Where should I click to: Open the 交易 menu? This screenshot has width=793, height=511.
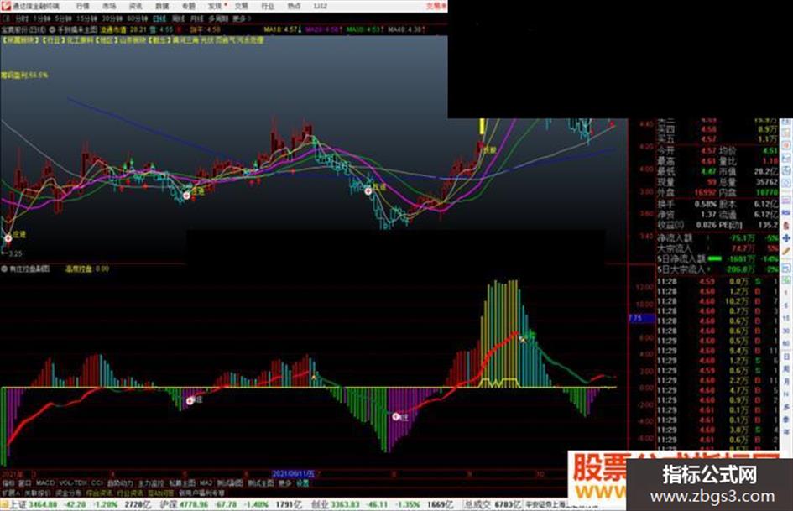click(241, 6)
